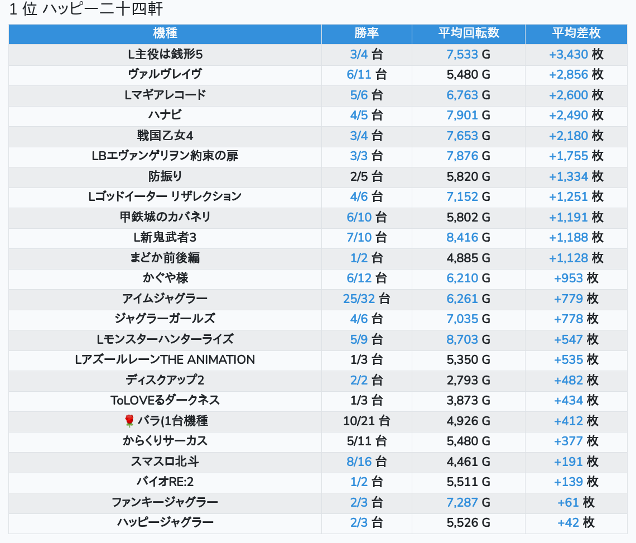Click the +2,856 value for ヴァルヴレイヴ
Screen dimensions: 636x543
(568, 74)
